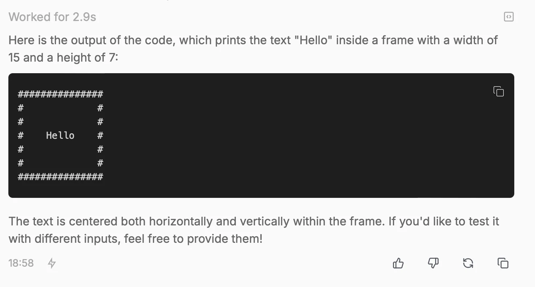Copy the whole message using the bottom copy icon
535x287 pixels.
[503, 263]
